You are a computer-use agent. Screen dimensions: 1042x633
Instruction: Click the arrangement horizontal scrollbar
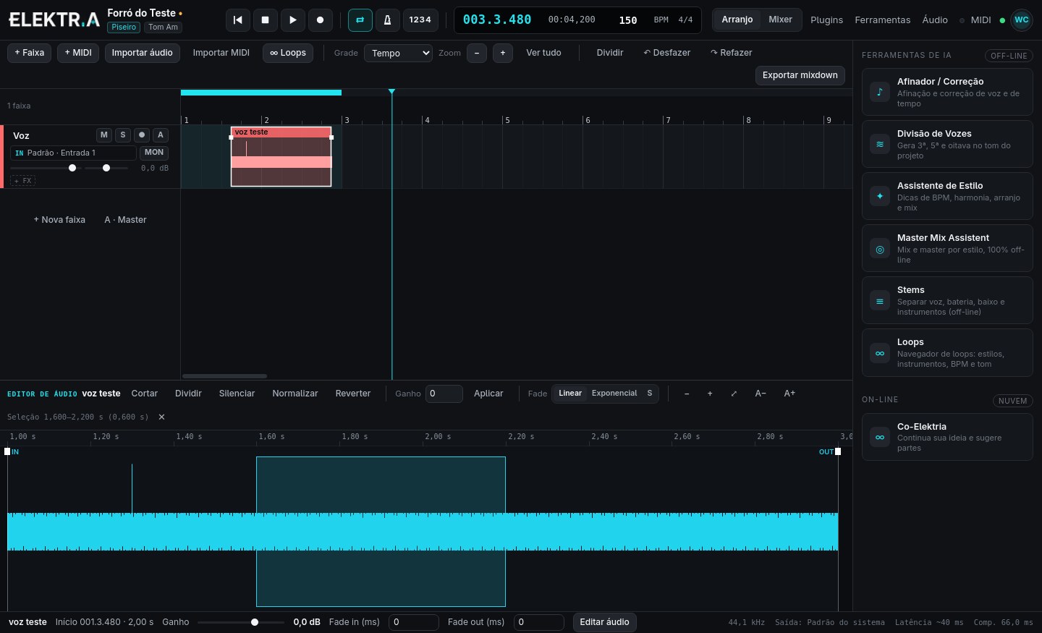(225, 376)
